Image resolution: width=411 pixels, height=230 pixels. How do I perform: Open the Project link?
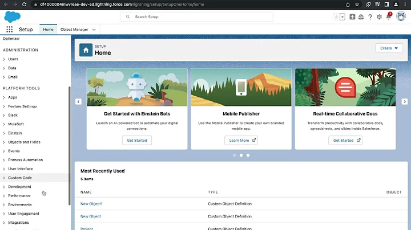87,228
